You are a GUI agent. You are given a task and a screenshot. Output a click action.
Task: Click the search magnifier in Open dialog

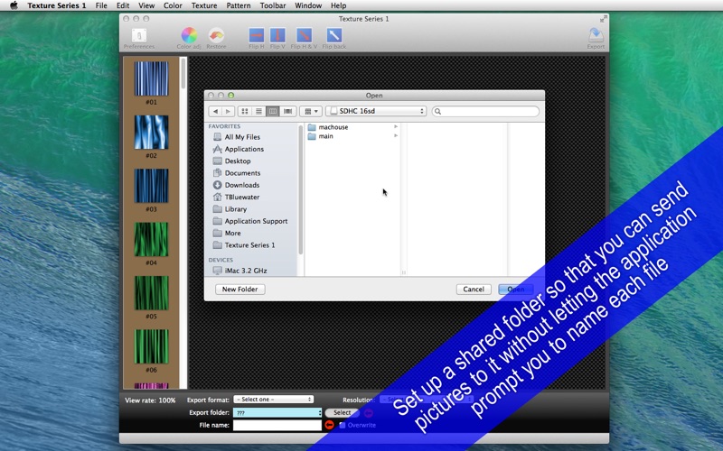tap(438, 111)
